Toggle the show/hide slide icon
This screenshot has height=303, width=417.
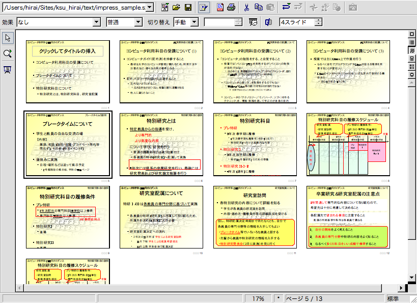click(268, 22)
